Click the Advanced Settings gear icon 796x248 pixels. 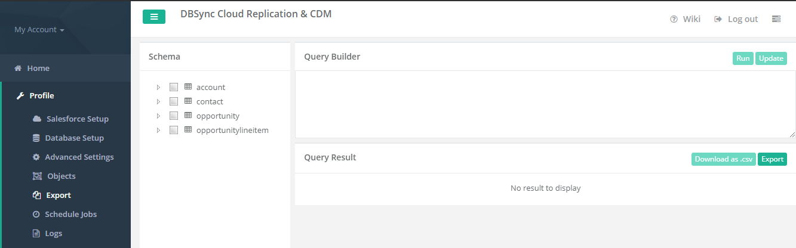pyautogui.click(x=36, y=157)
